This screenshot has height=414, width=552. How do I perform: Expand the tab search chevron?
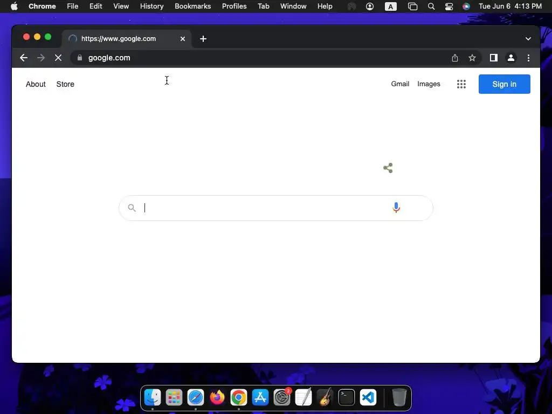(528, 39)
